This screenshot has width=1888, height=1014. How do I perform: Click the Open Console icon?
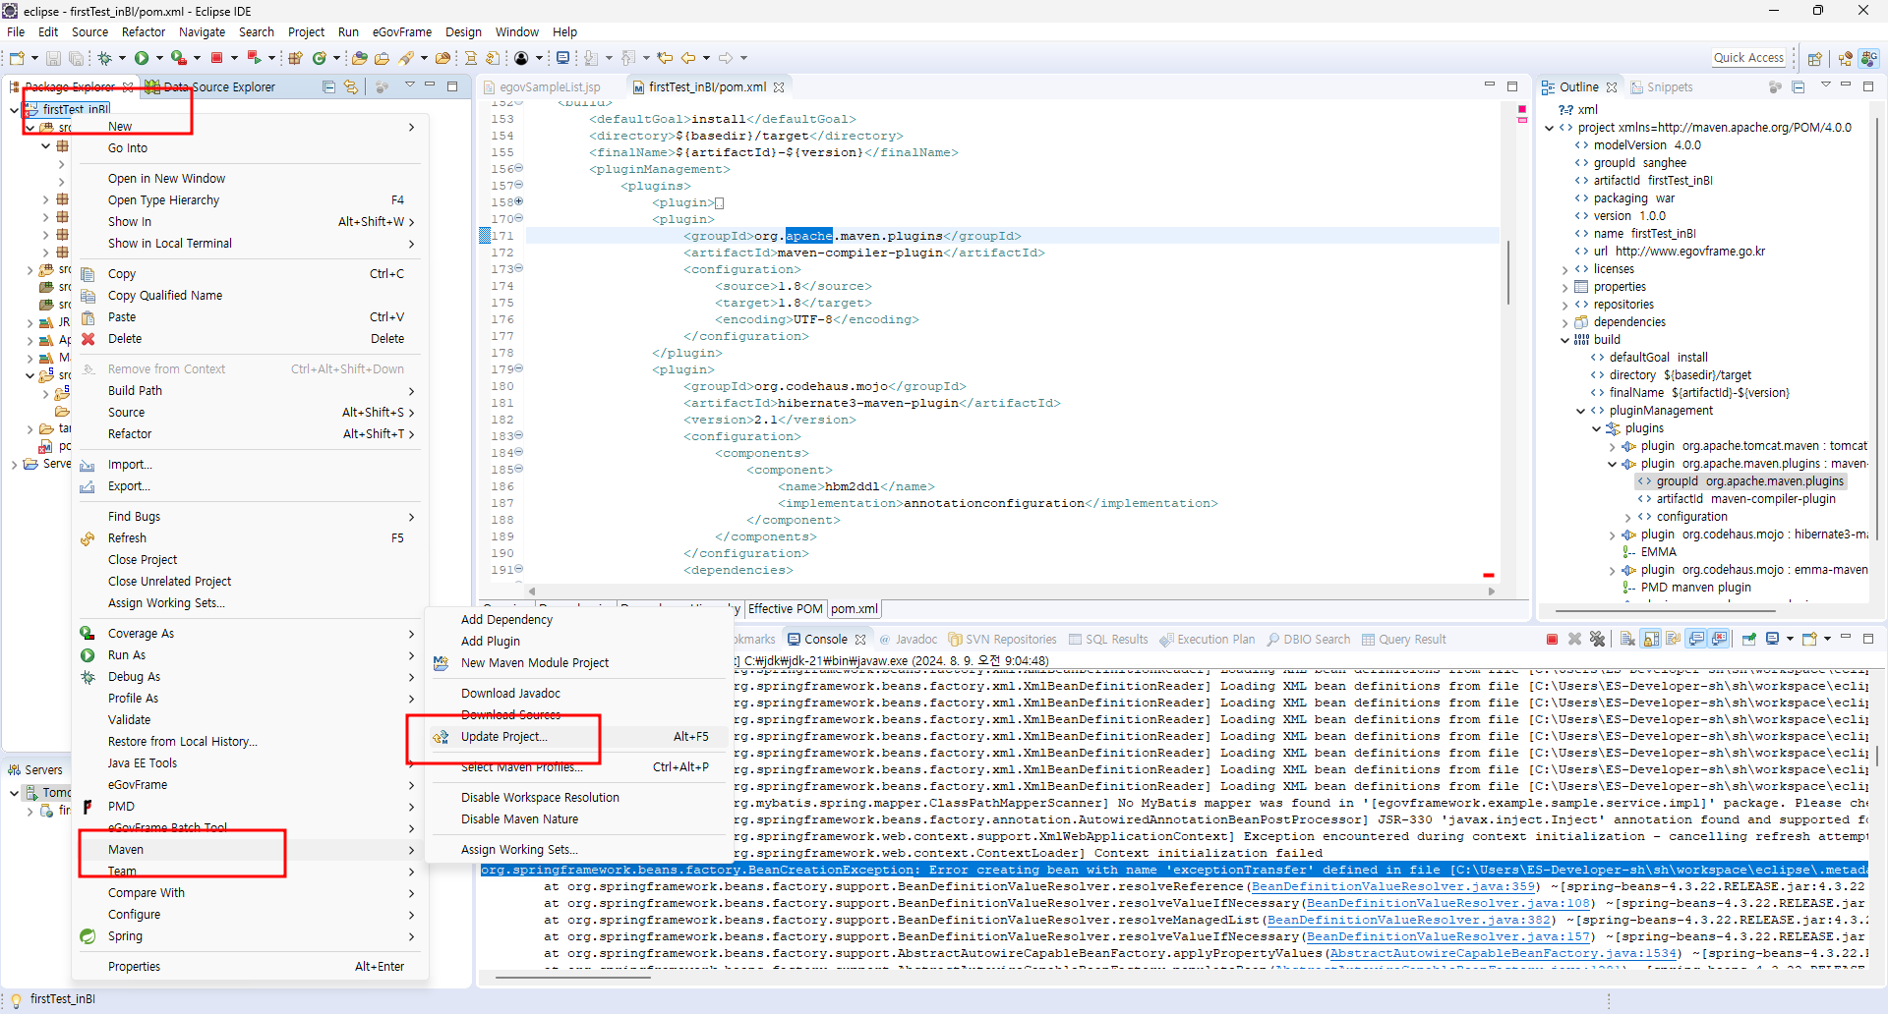(x=1809, y=639)
